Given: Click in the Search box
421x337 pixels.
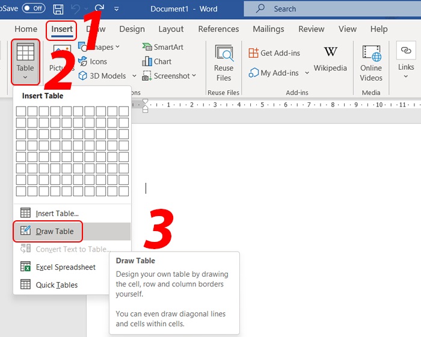Looking at the screenshot, I should 332,9.
